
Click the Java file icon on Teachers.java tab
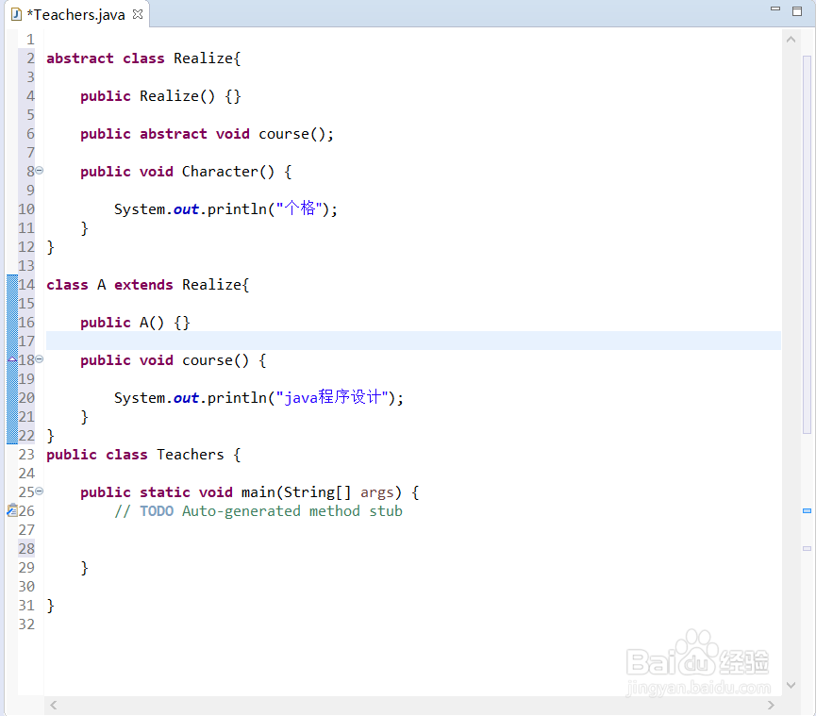click(16, 14)
